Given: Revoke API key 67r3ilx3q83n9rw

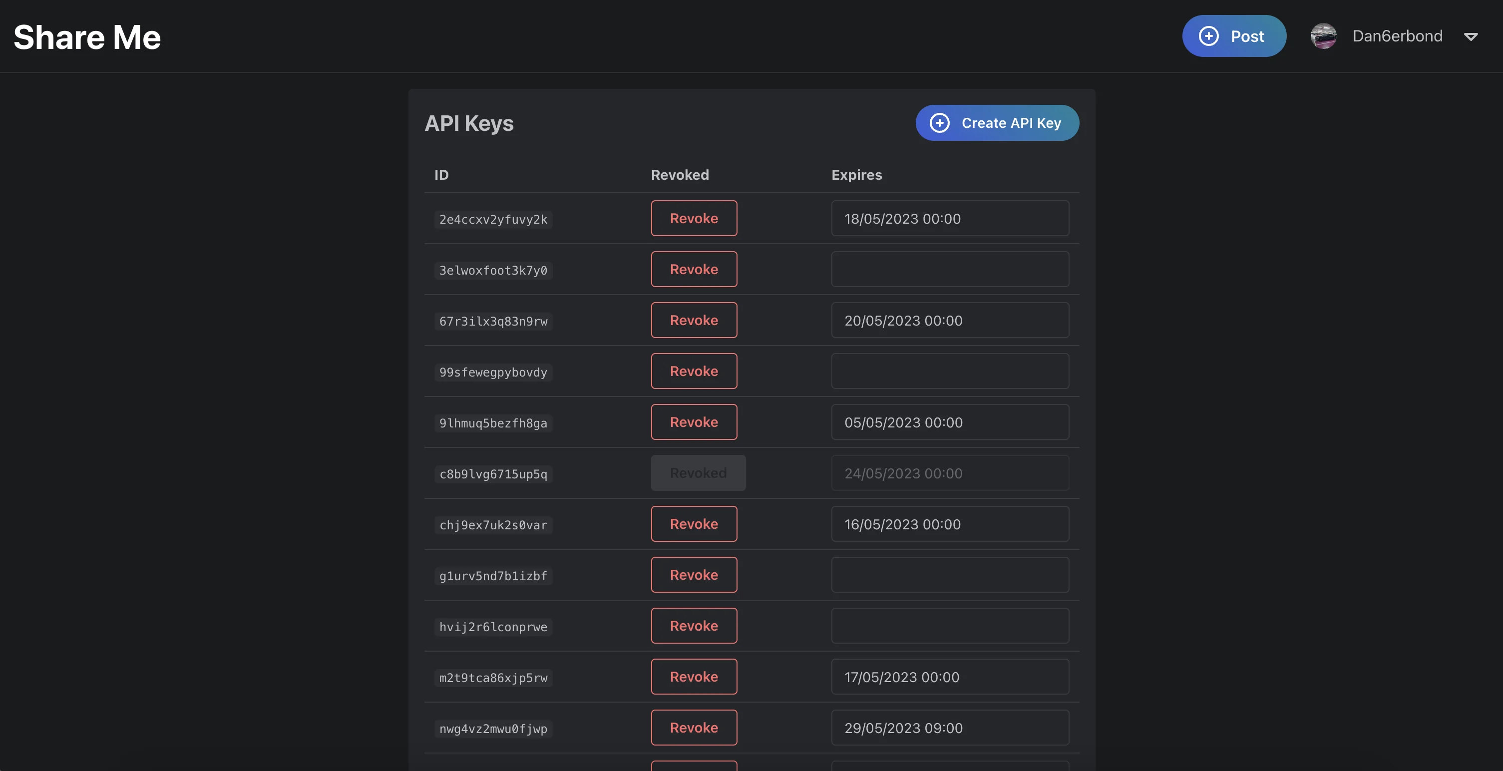Looking at the screenshot, I should point(693,320).
